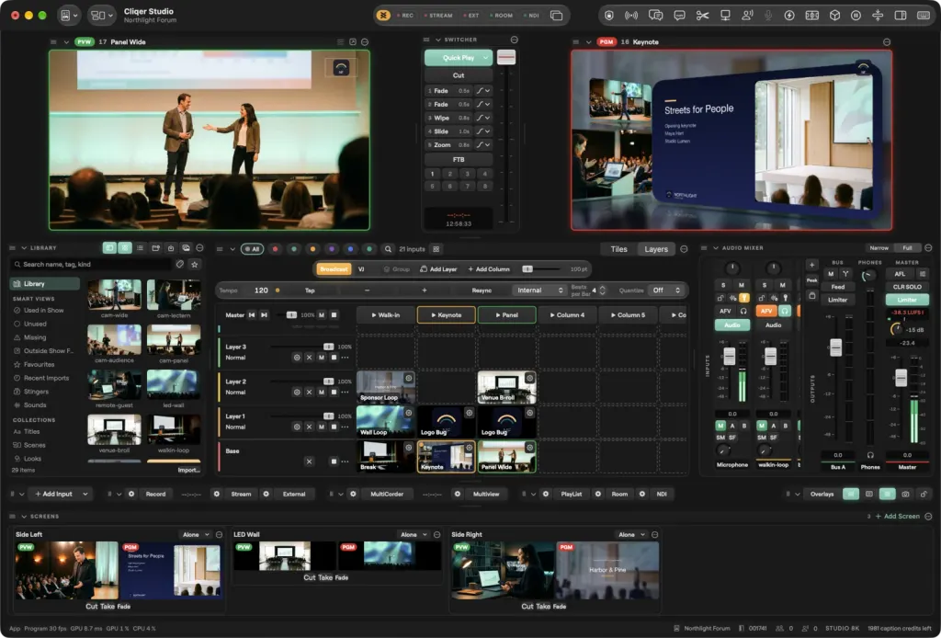The image size is (941, 638).
Task: Click the keyboard icon in the top toolbar
Action: point(924,16)
